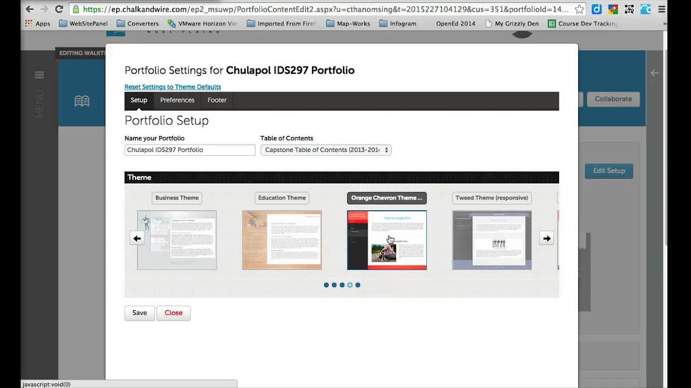The image size is (691, 388).
Task: Click the Collaborate button behind dialog
Action: 613,99
